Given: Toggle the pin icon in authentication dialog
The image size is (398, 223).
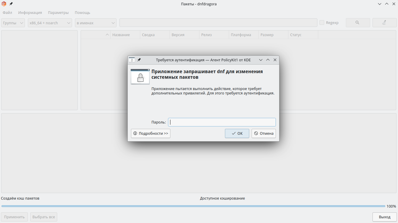Looking at the screenshot, I should tap(139, 60).
